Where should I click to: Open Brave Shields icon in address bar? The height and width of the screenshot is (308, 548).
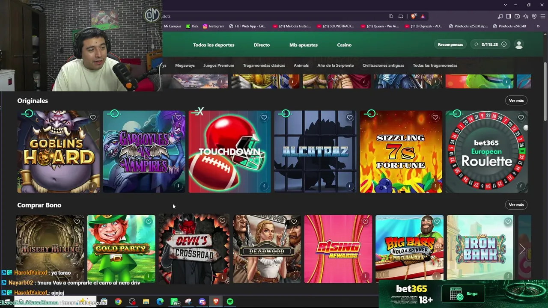coord(413,16)
